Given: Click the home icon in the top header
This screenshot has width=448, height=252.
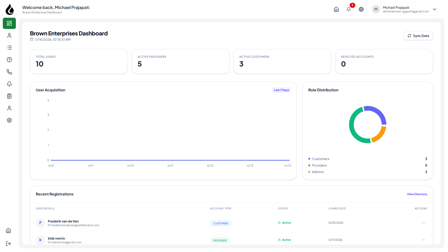Looking at the screenshot, I should tap(336, 9).
